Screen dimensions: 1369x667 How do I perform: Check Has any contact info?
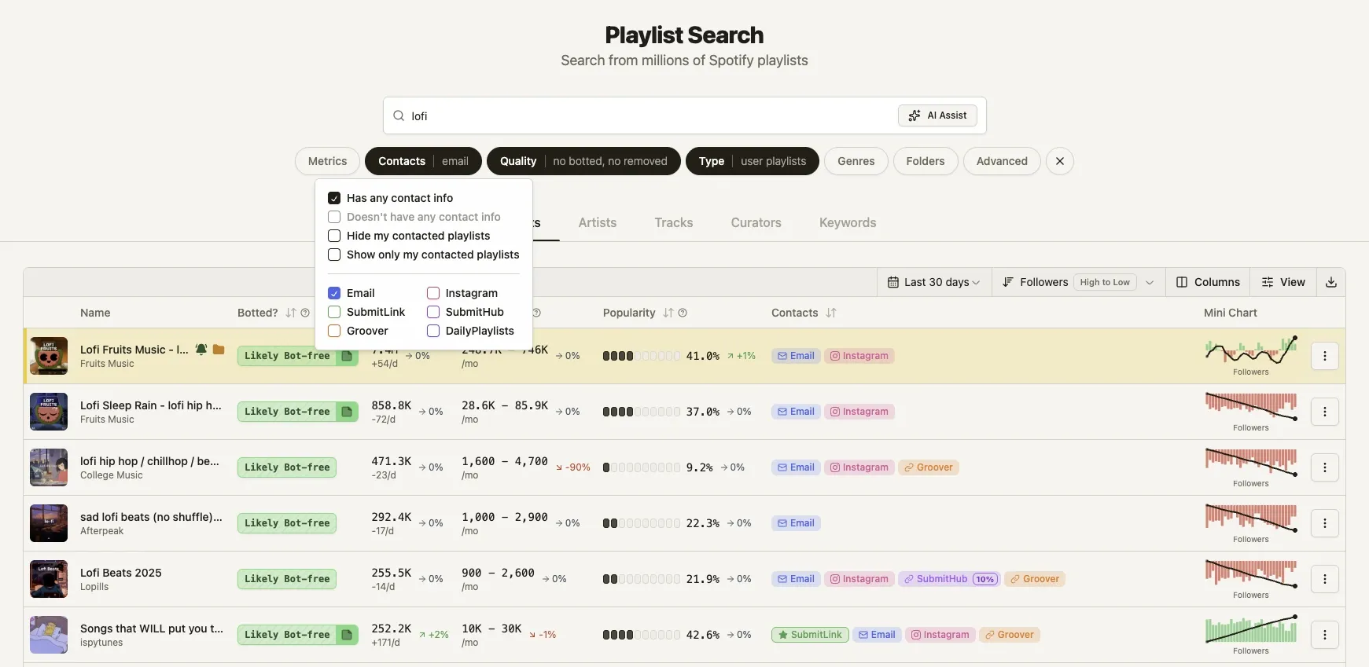tap(334, 198)
